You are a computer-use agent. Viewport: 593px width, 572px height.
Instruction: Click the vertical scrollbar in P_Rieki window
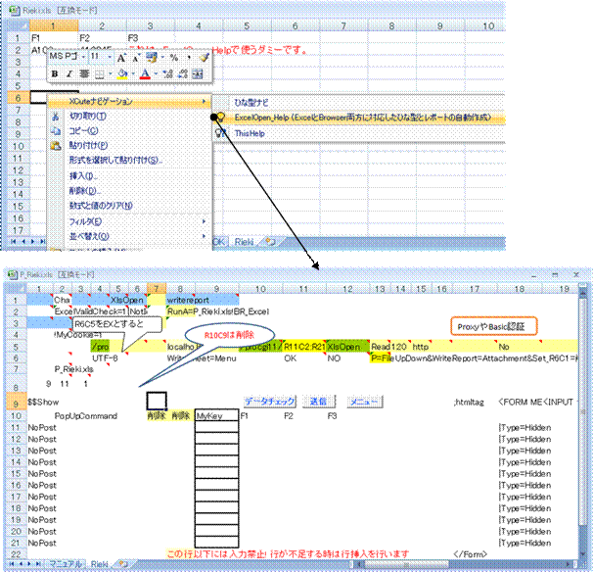pyautogui.click(x=582, y=424)
